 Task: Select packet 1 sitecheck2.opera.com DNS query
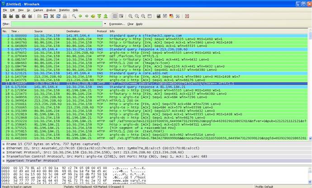[154, 36]
